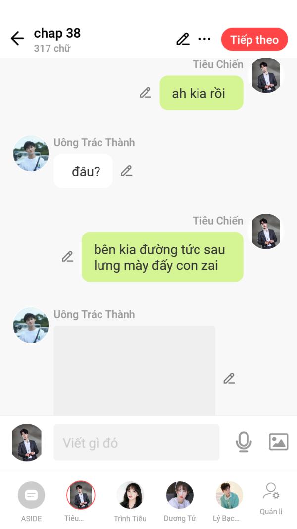Open the three-dot more options menu
297x529 pixels.
pyautogui.click(x=204, y=39)
